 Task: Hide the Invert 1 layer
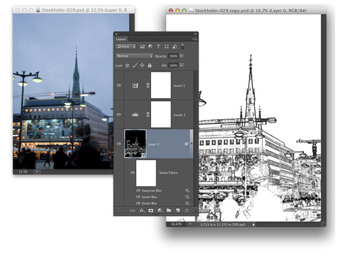[119, 85]
